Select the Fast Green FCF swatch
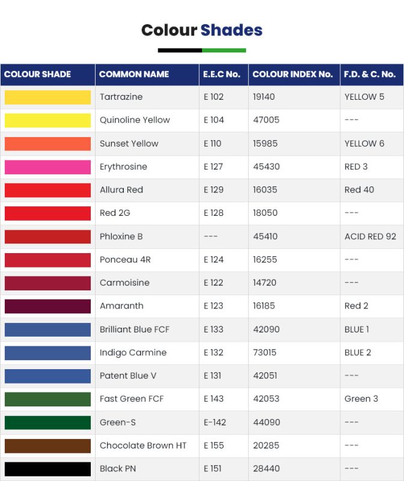 (47, 399)
